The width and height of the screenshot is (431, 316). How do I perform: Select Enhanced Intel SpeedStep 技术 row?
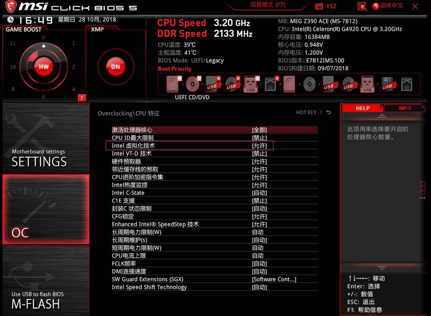pyautogui.click(x=215, y=224)
